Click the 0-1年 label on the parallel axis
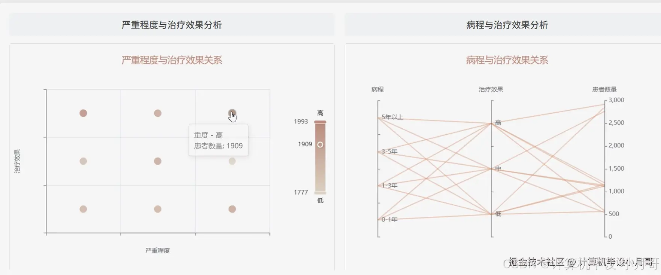The height and width of the screenshot is (275, 661). point(389,220)
